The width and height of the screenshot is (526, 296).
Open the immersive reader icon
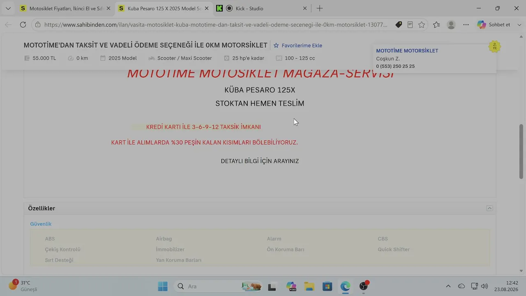(410, 25)
